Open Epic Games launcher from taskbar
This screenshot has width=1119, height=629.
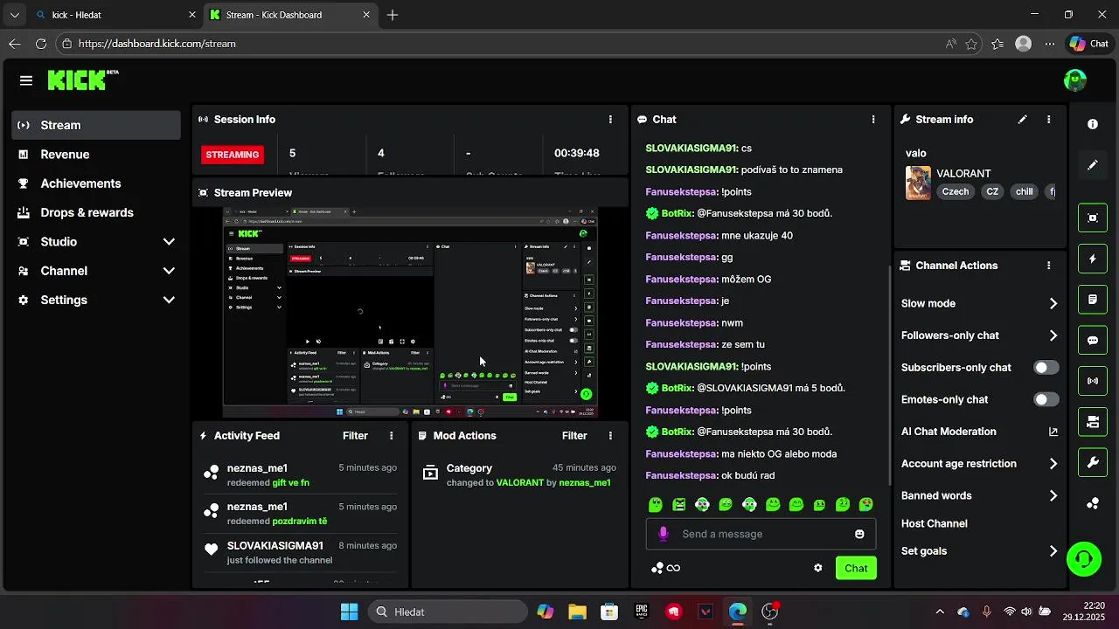642,612
